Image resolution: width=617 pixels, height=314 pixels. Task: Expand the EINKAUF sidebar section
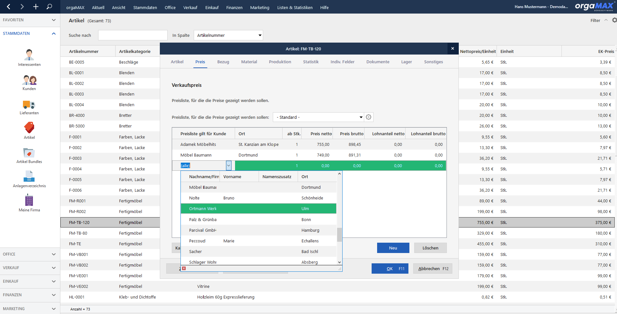pos(30,281)
